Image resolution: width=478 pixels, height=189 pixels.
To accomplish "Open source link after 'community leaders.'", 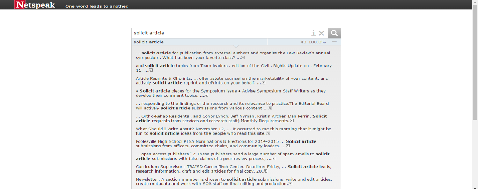I will 288,146.
